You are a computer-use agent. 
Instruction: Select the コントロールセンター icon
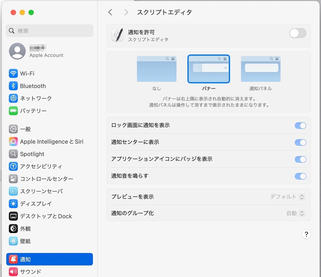click(13, 179)
